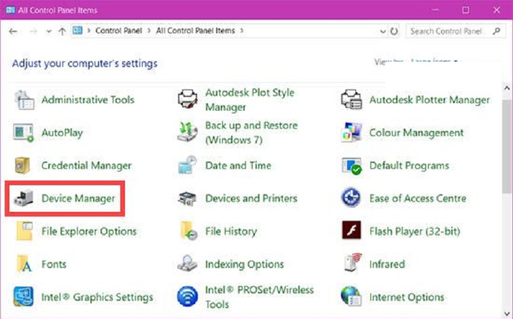Go back with the back arrow

(13, 31)
